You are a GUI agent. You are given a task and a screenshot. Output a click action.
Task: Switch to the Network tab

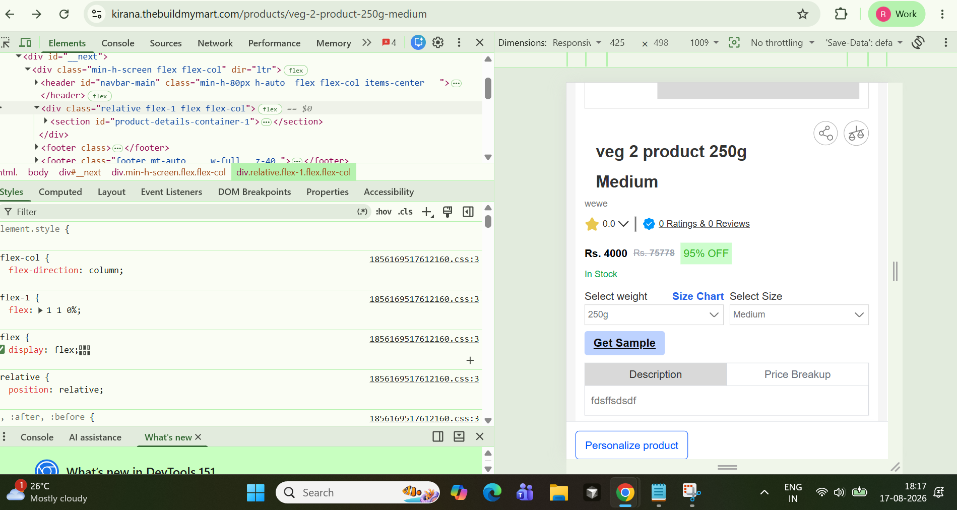click(x=215, y=43)
